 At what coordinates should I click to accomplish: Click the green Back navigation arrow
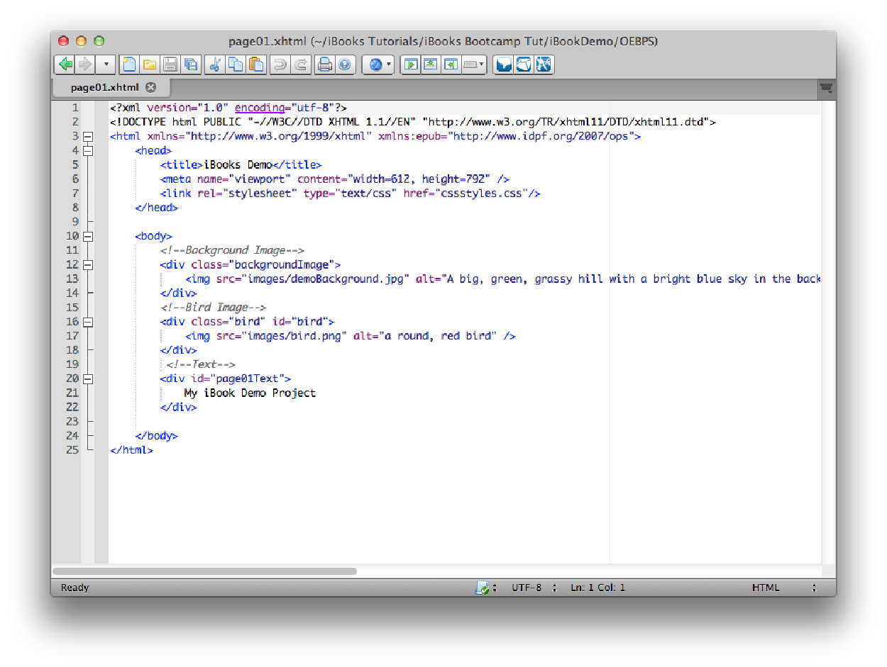point(65,65)
